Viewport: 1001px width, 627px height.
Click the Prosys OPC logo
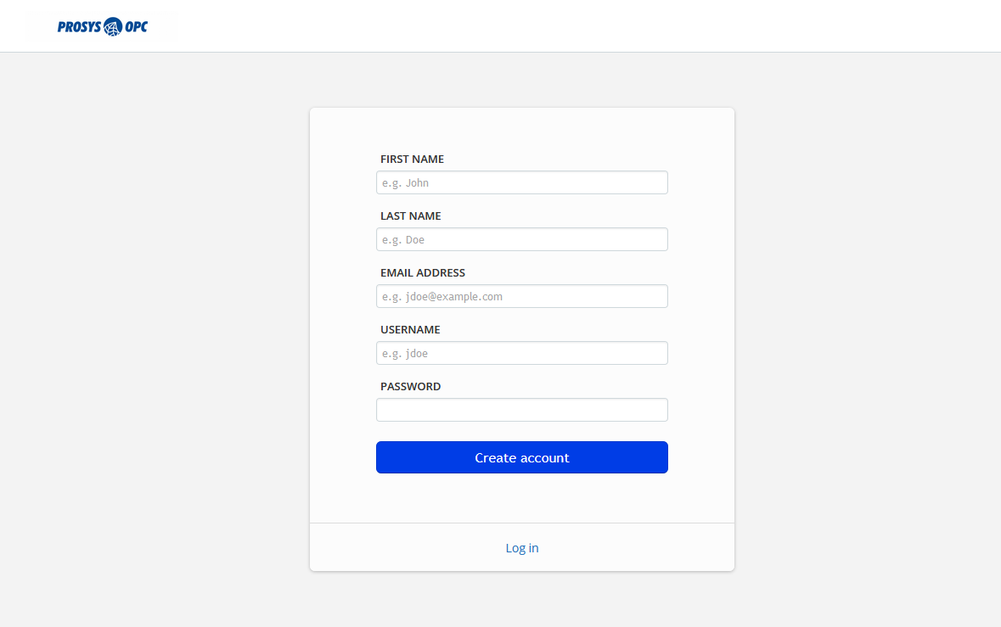tap(102, 26)
